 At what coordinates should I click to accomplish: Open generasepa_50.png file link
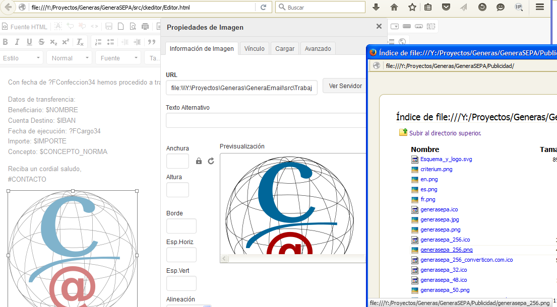tap(445, 290)
